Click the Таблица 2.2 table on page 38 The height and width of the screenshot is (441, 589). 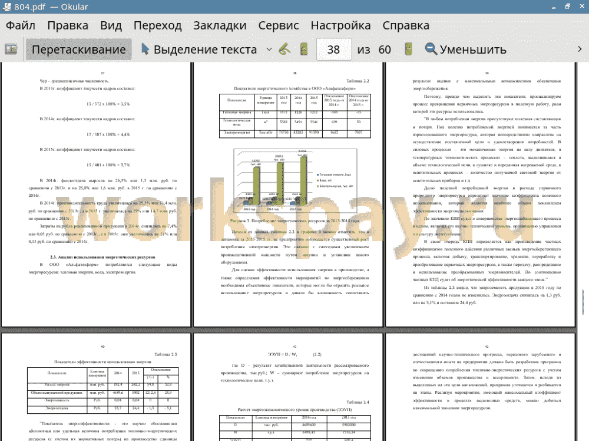tap(295, 116)
